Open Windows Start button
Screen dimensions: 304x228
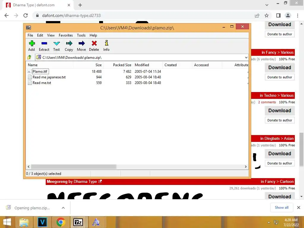coord(7,222)
